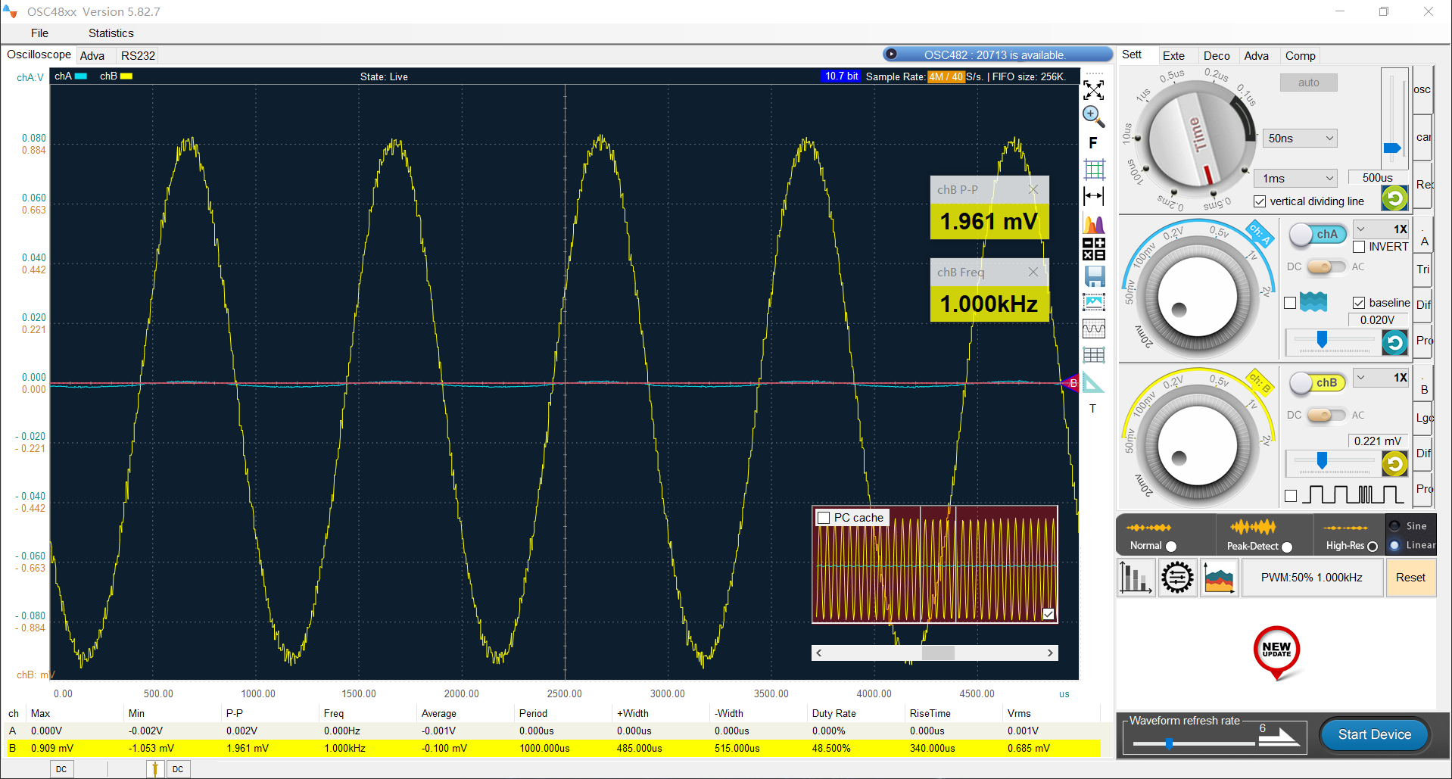Click the Lgc side button
This screenshot has height=779, width=1452.
pos(1424,418)
